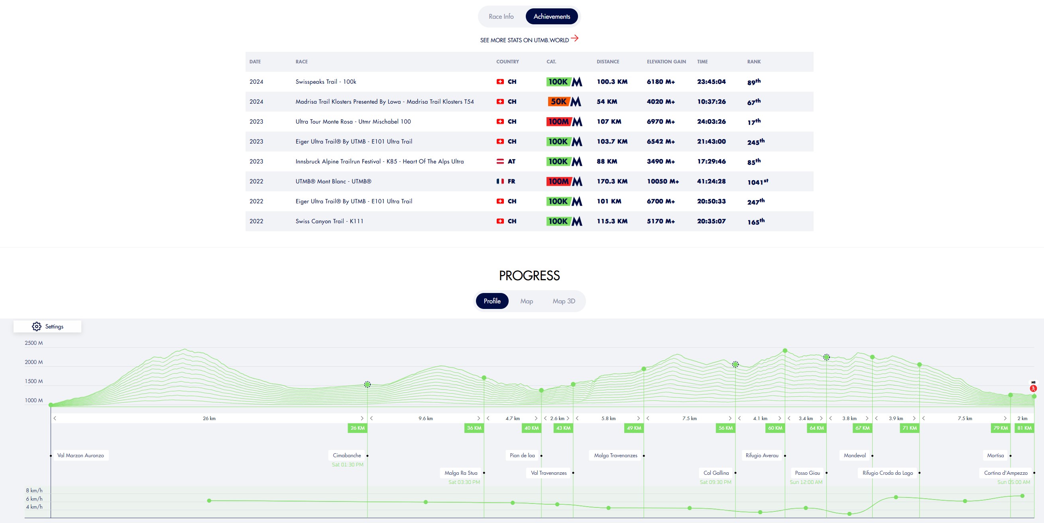Click left chevron of last 7.5 km segment
The image size is (1044, 523).
coord(923,419)
